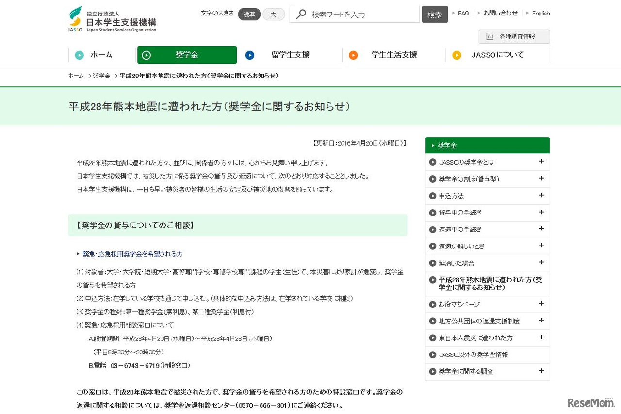Screen dimensions: 621x414
Task: Open the 奨学金 menu tab
Action: (x=187, y=55)
